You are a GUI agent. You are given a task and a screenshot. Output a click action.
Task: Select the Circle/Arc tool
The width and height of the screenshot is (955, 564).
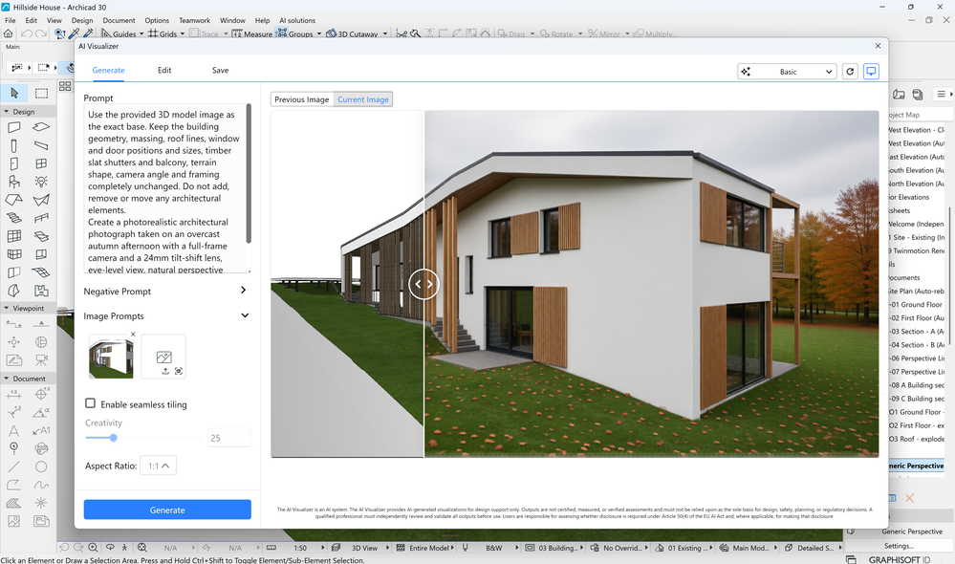[41, 466]
